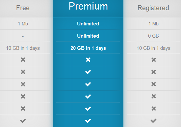Click the last X icon in Registered column
Screen dimensions: 181x127
154,109
